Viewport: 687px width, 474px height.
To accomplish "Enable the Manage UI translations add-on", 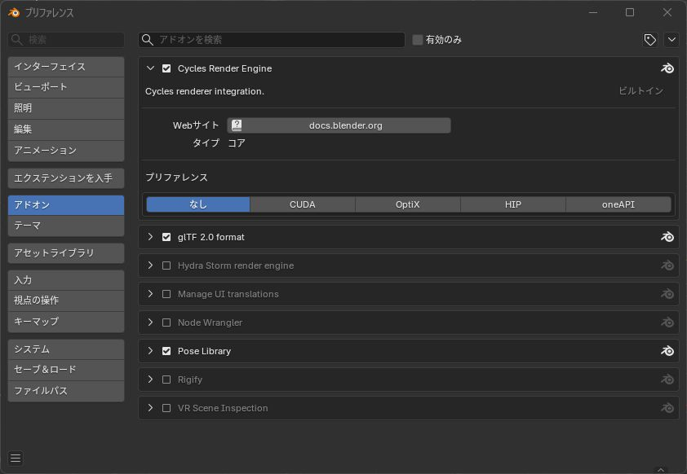I will tap(166, 294).
